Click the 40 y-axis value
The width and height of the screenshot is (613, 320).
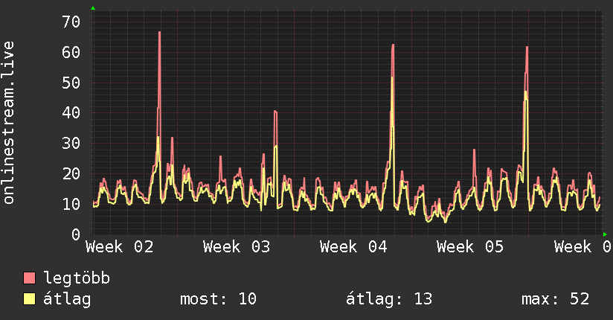(71, 113)
